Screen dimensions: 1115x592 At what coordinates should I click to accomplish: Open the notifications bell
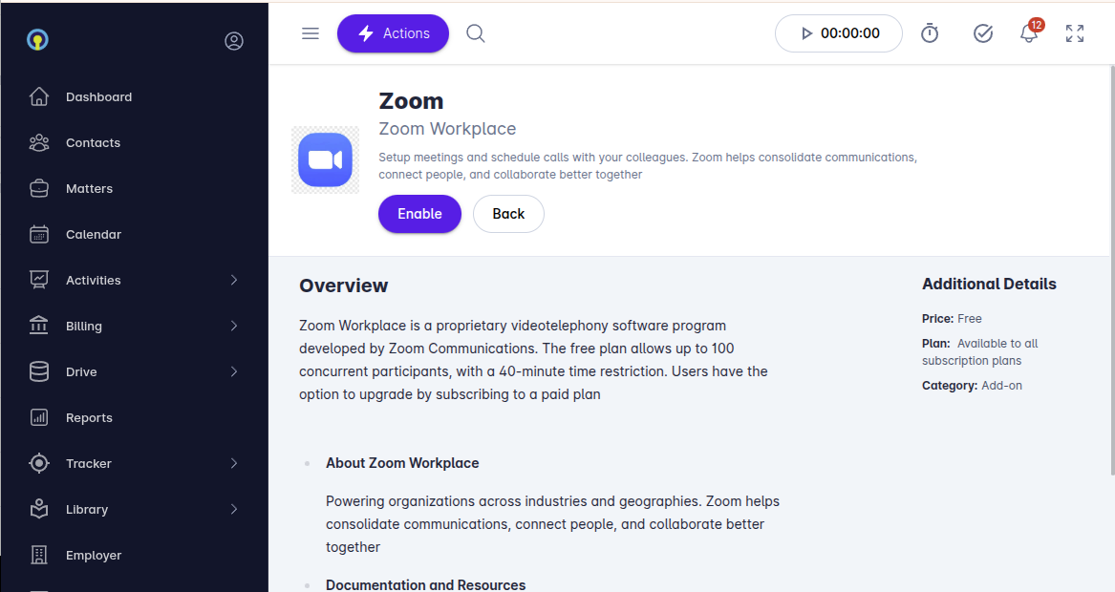pyautogui.click(x=1029, y=33)
